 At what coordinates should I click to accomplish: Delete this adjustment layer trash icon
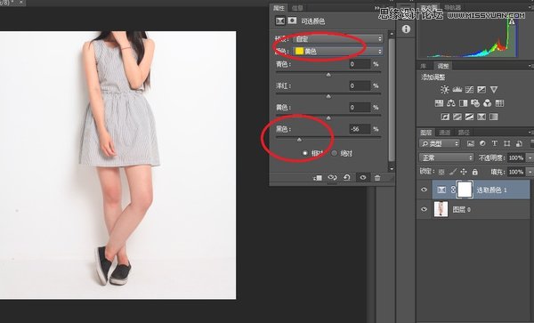(x=377, y=178)
